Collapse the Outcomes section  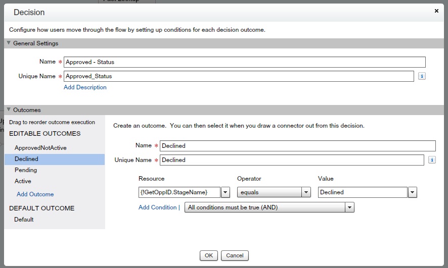9,110
